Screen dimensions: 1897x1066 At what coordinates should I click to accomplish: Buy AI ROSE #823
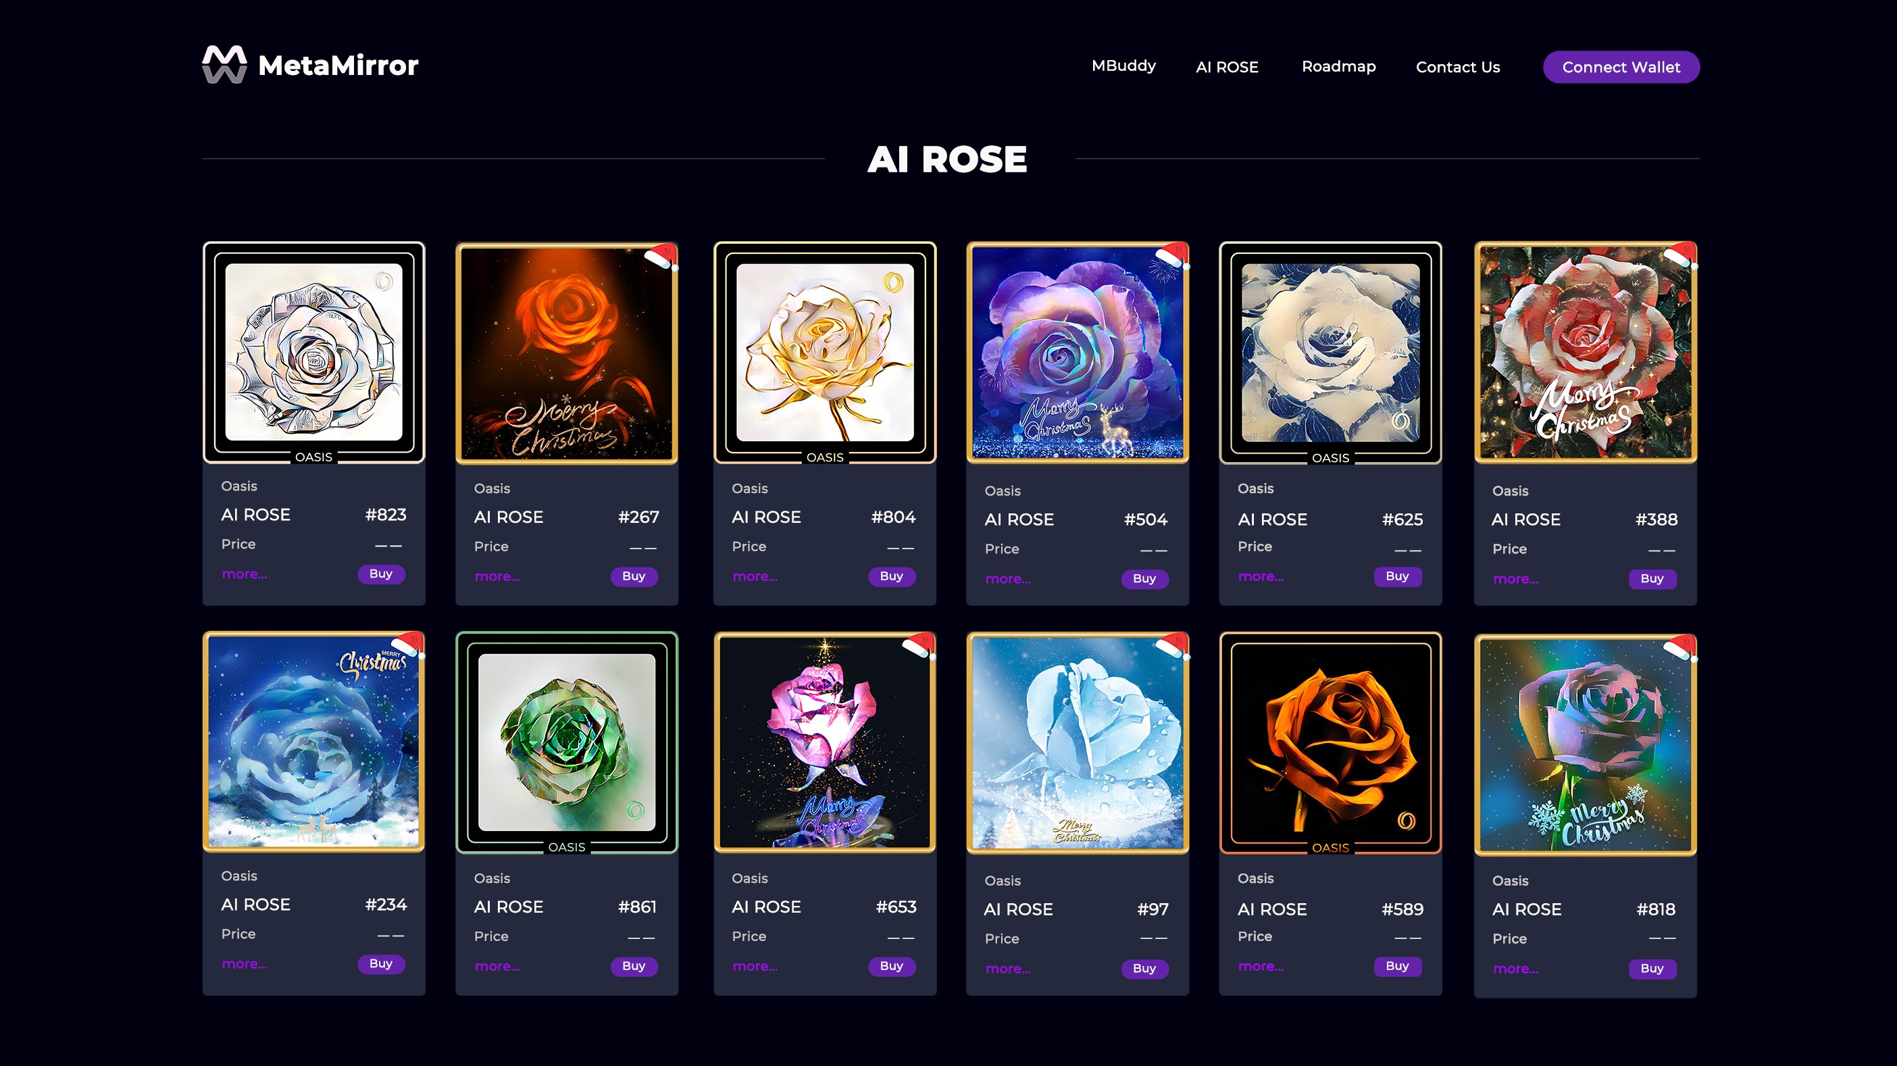click(x=381, y=574)
